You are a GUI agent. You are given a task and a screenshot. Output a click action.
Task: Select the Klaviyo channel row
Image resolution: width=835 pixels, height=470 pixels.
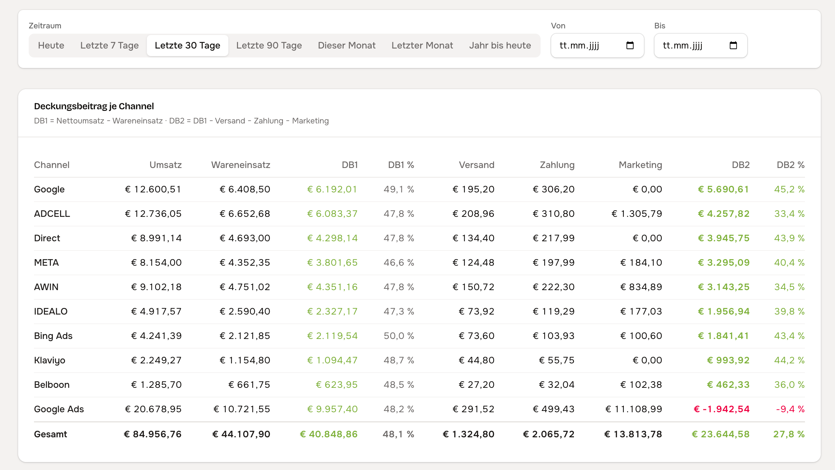point(419,360)
